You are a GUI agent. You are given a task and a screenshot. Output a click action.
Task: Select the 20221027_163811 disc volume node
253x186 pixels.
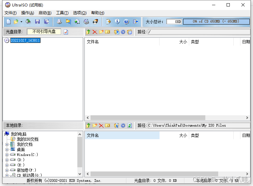click(25, 40)
